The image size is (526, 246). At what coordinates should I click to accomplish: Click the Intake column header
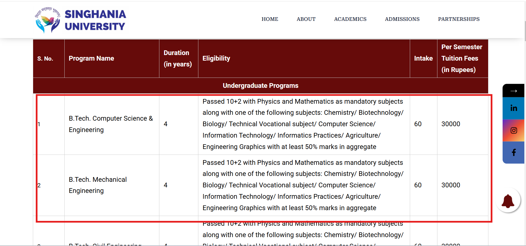(423, 58)
